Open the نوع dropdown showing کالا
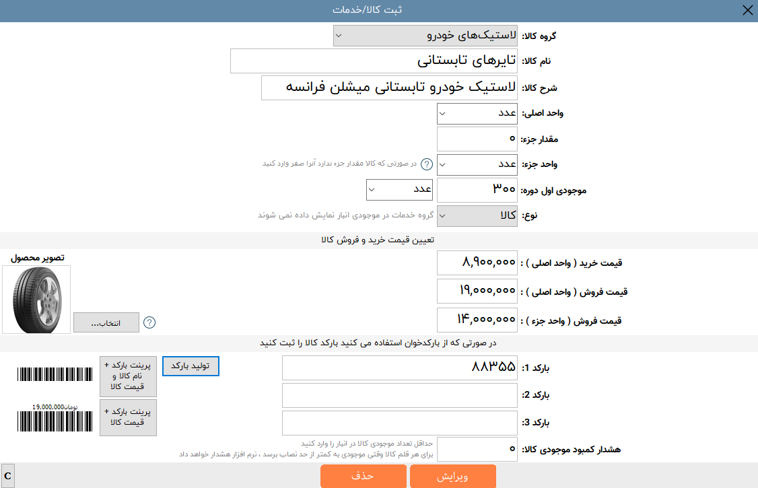The image size is (758, 488). pos(477,216)
